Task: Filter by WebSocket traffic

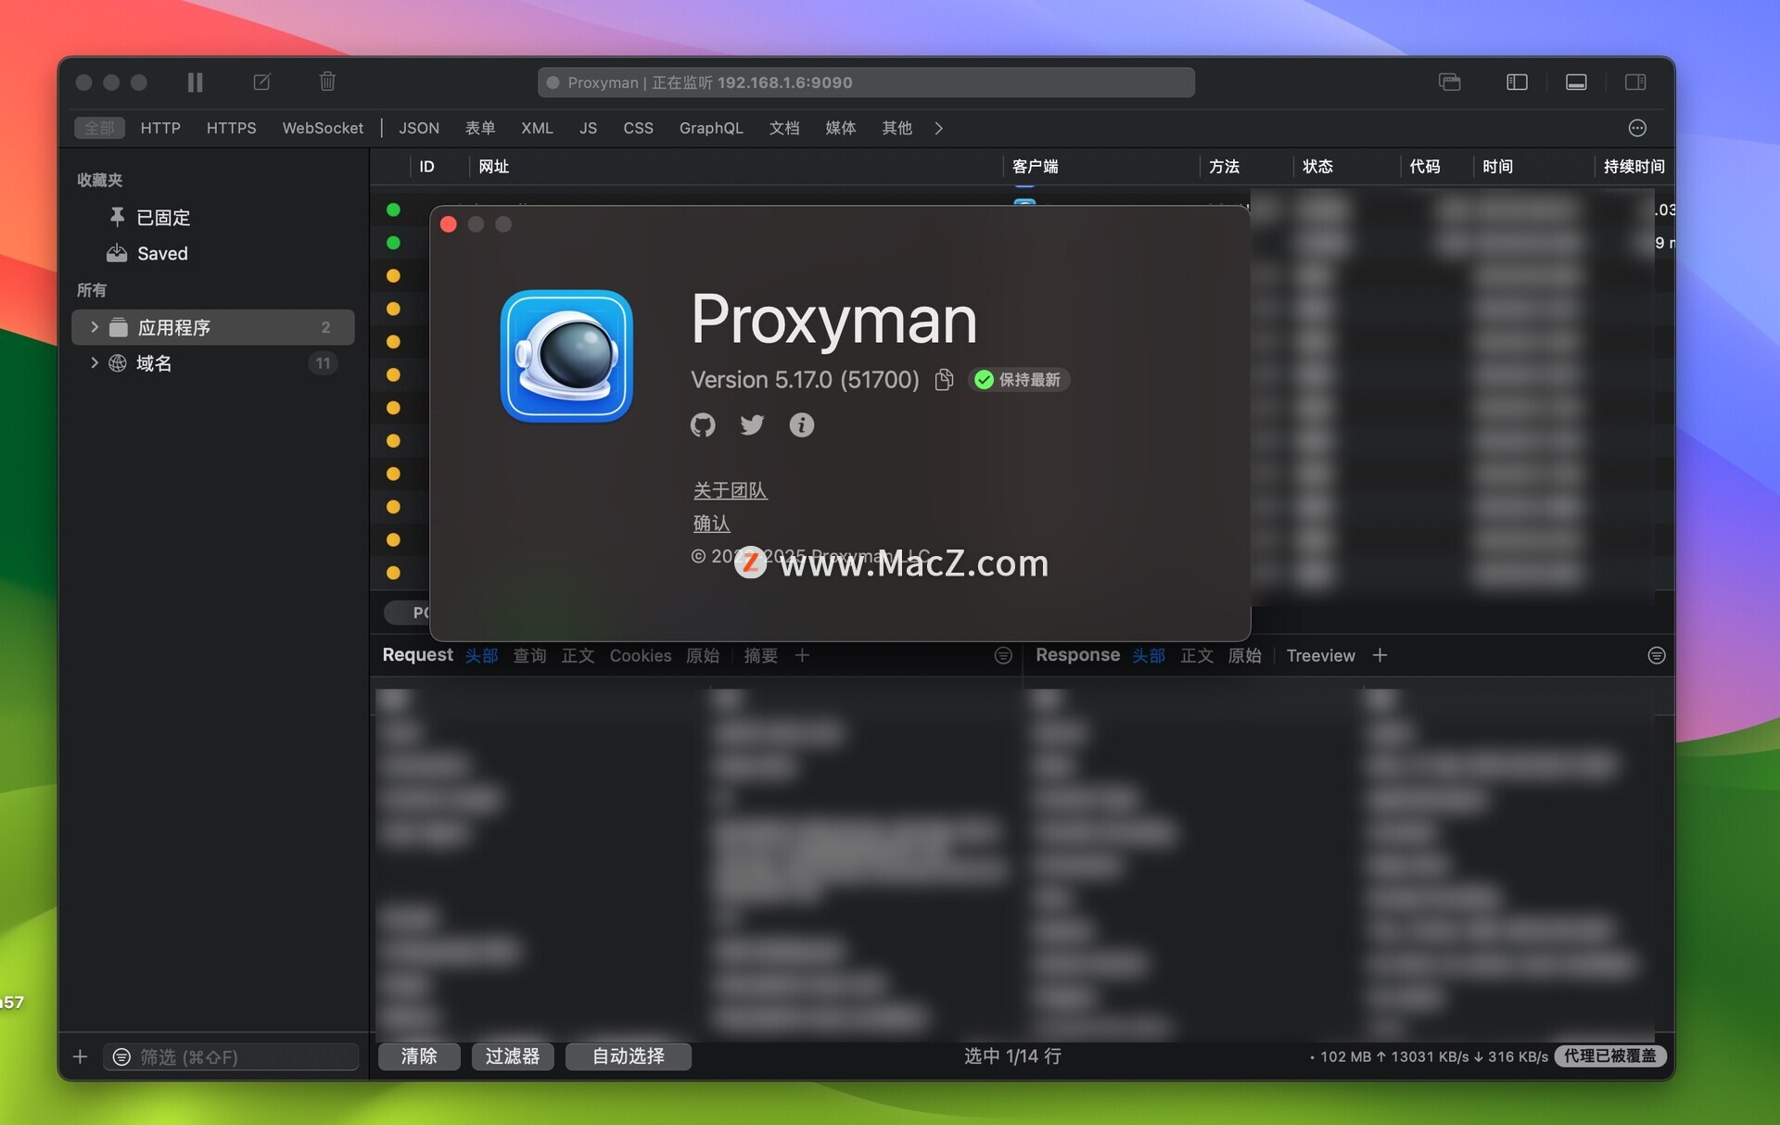Action: click(323, 128)
